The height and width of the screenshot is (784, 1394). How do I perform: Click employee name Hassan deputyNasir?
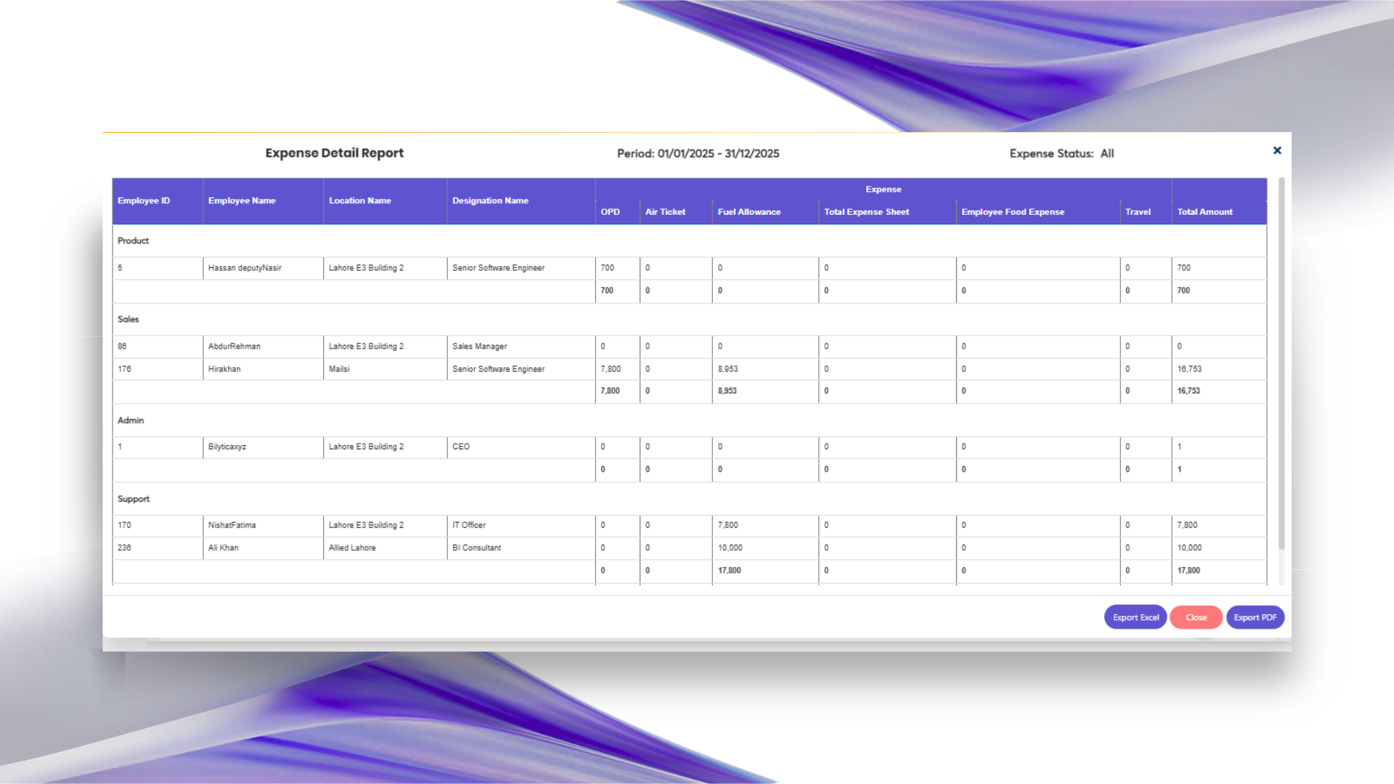click(245, 268)
